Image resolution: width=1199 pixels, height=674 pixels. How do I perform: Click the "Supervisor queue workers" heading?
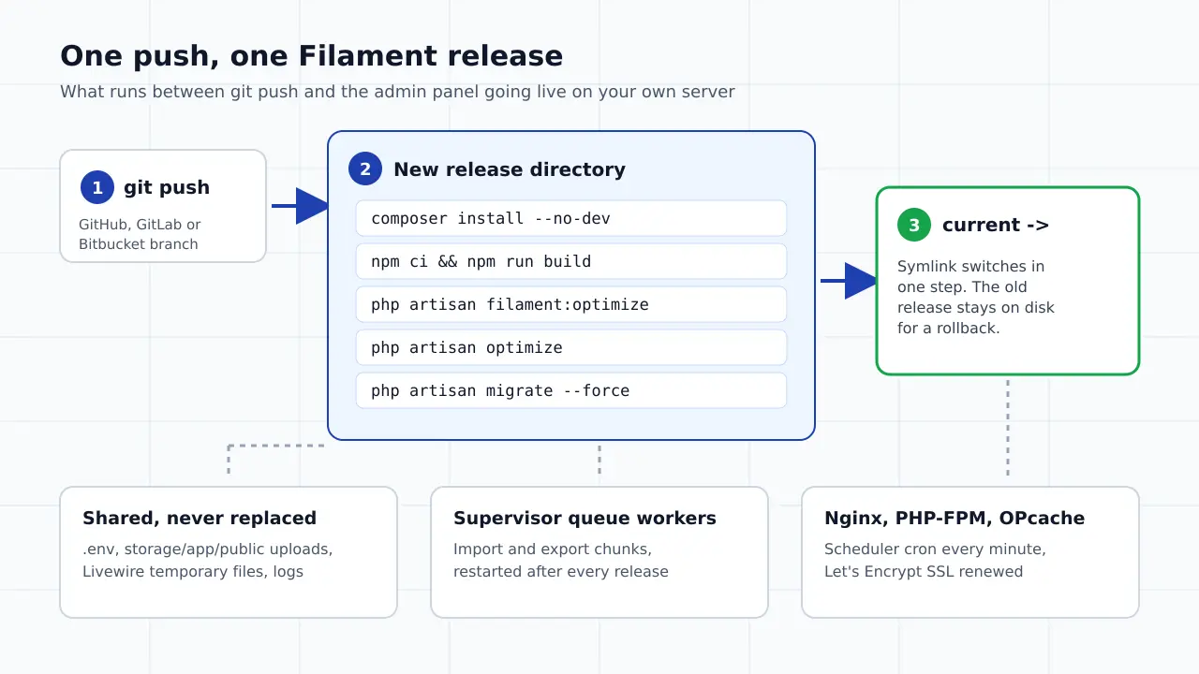click(585, 518)
